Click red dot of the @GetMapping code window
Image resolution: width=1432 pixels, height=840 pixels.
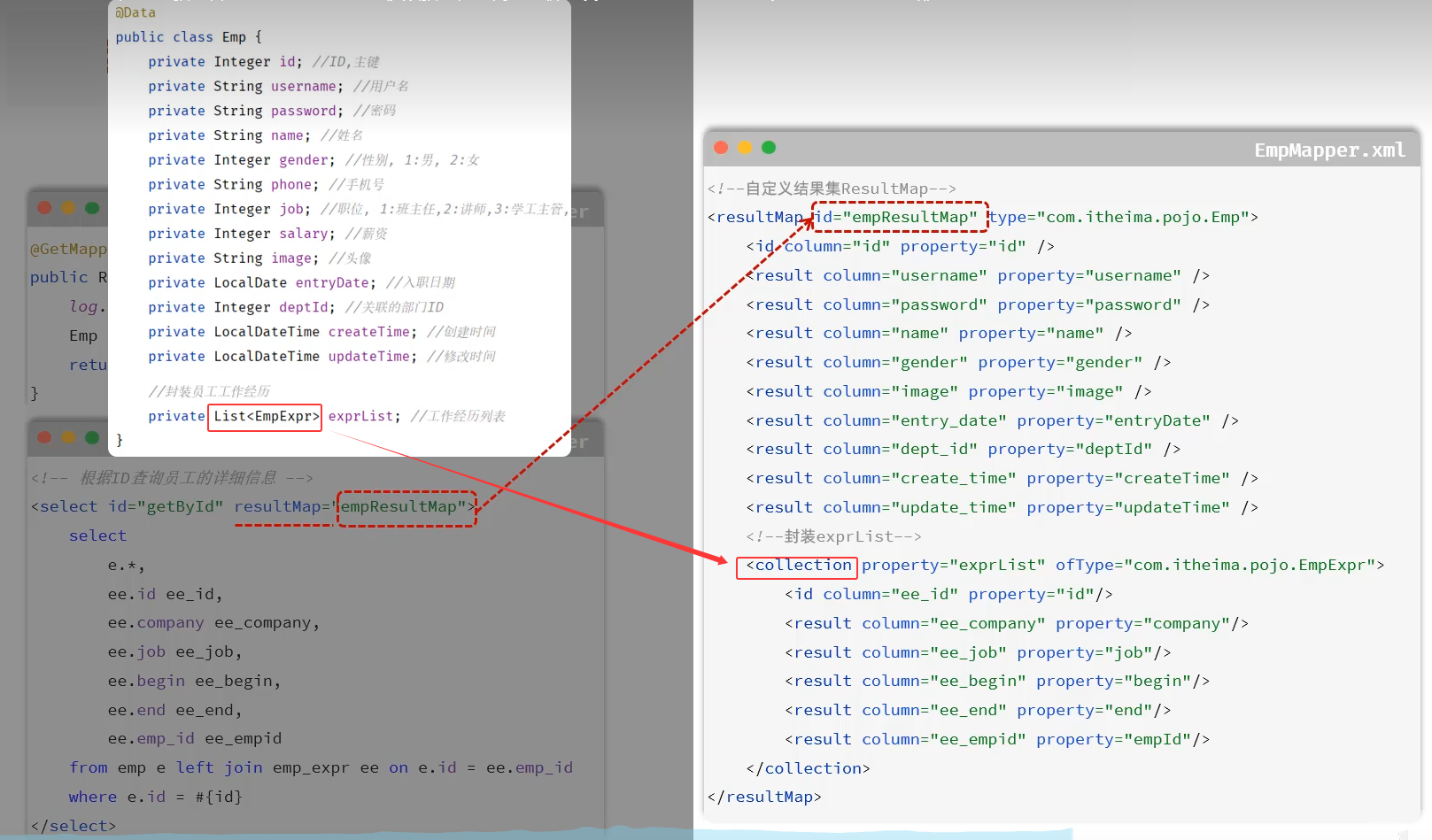[44, 208]
